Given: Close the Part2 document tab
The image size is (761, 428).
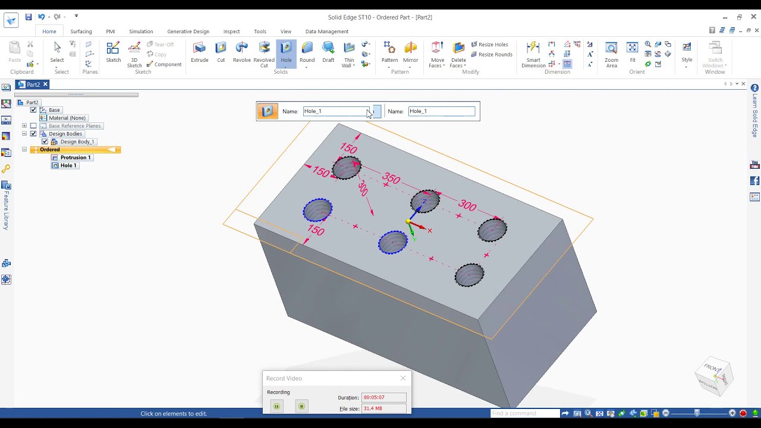Looking at the screenshot, I should tap(45, 84).
